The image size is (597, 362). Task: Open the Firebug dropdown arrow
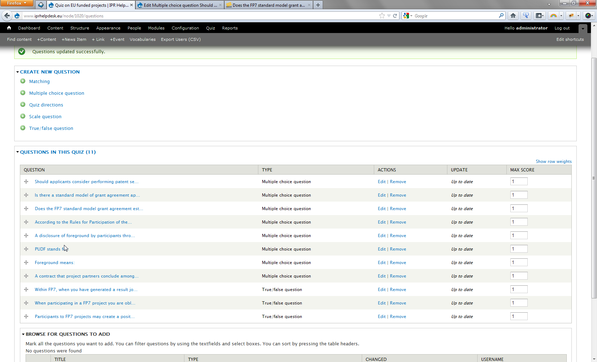coord(578,16)
